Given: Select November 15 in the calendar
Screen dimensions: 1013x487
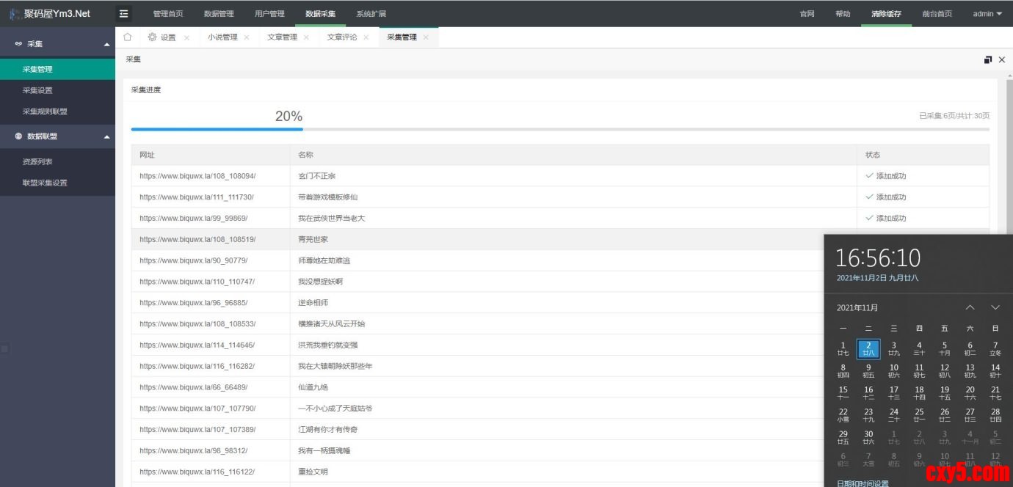Looking at the screenshot, I should point(843,393).
